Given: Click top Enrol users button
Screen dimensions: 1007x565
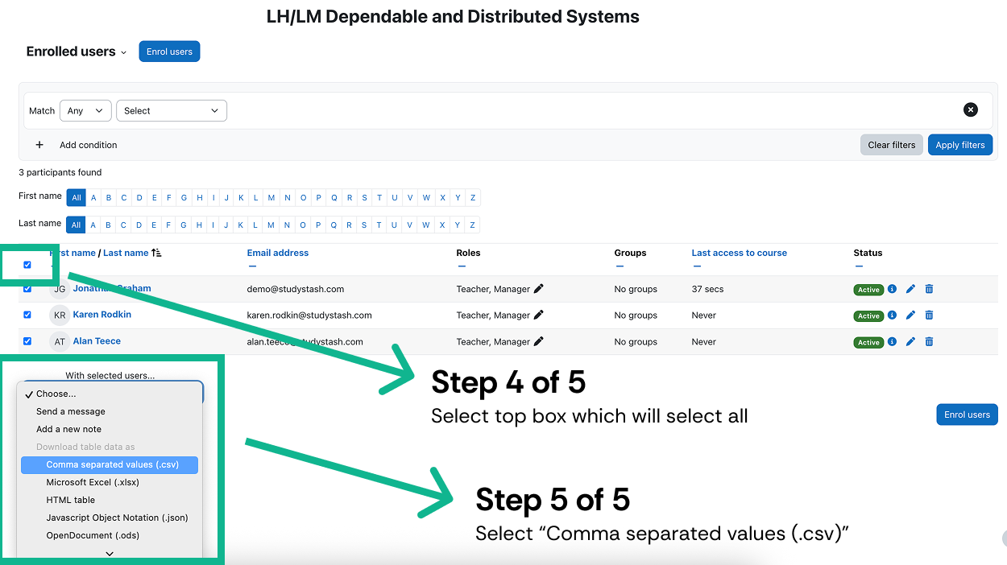Looking at the screenshot, I should tap(169, 52).
